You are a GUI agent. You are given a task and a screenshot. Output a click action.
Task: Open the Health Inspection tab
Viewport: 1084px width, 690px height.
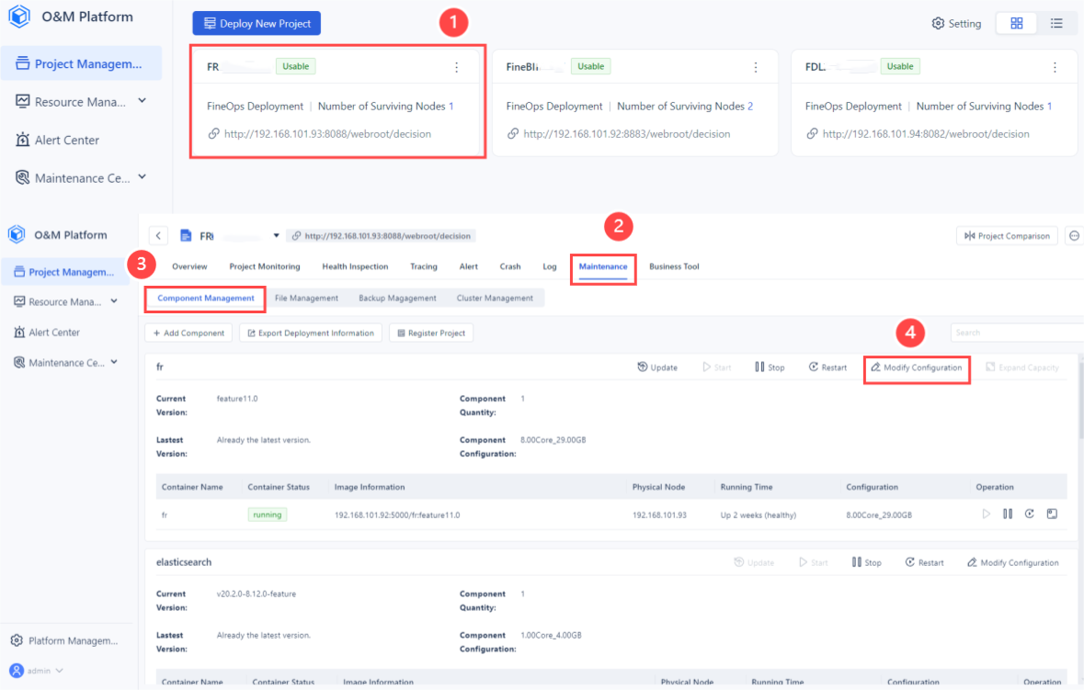[x=355, y=266]
